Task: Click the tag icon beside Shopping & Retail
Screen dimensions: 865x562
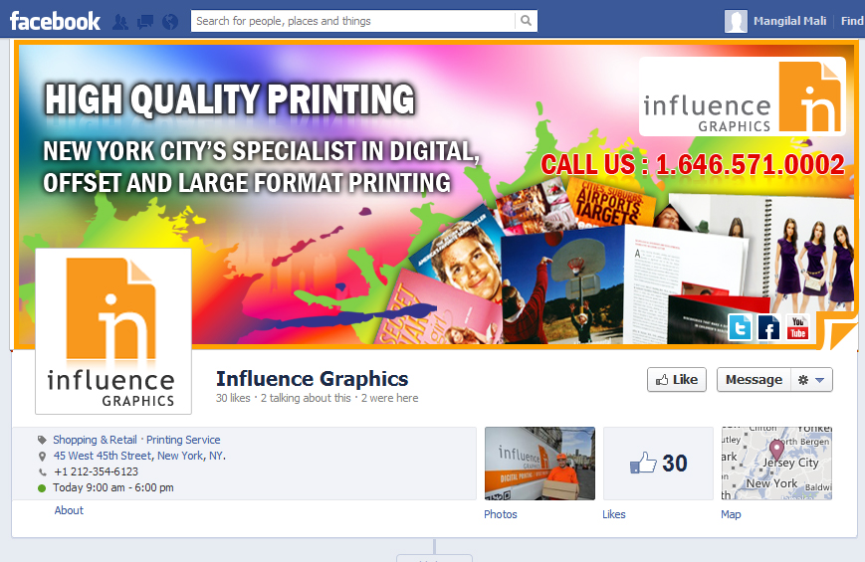Action: tap(42, 440)
